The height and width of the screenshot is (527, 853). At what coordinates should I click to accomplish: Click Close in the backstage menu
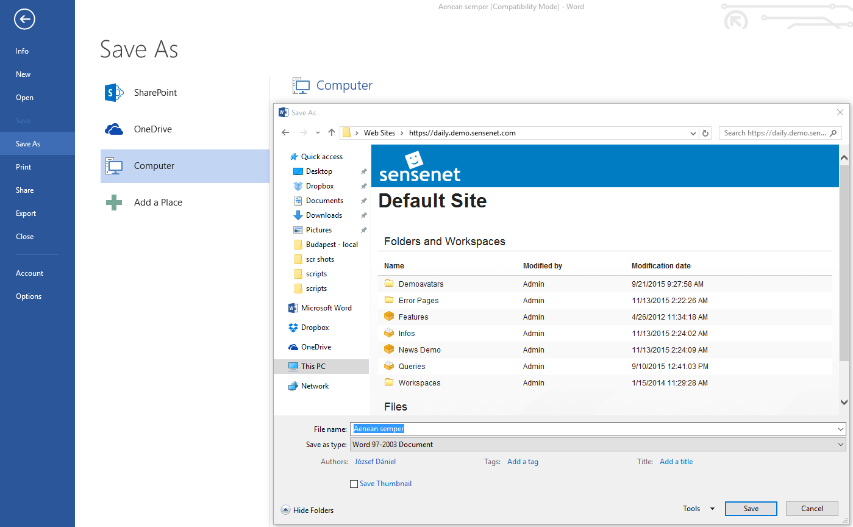37,237
